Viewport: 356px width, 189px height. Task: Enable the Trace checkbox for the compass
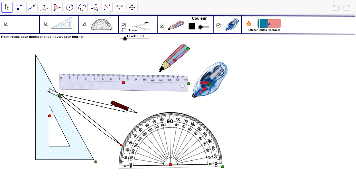pos(124,30)
